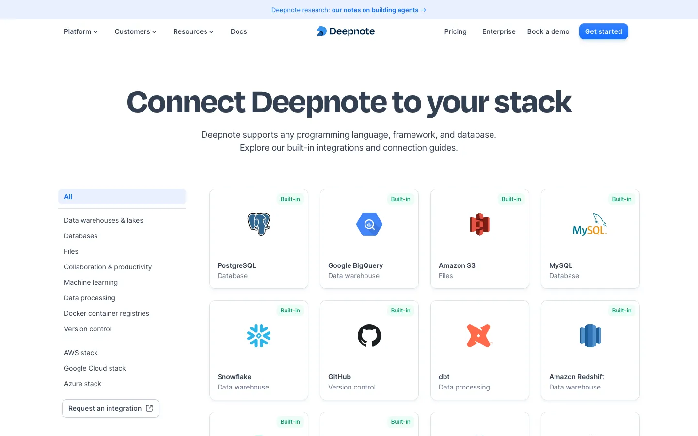Click the dbt card title
The height and width of the screenshot is (436, 698).
tap(444, 377)
